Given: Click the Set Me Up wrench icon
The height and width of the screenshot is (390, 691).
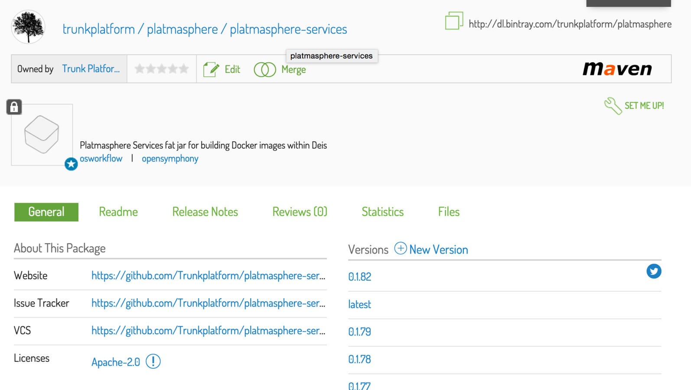Looking at the screenshot, I should (x=613, y=106).
